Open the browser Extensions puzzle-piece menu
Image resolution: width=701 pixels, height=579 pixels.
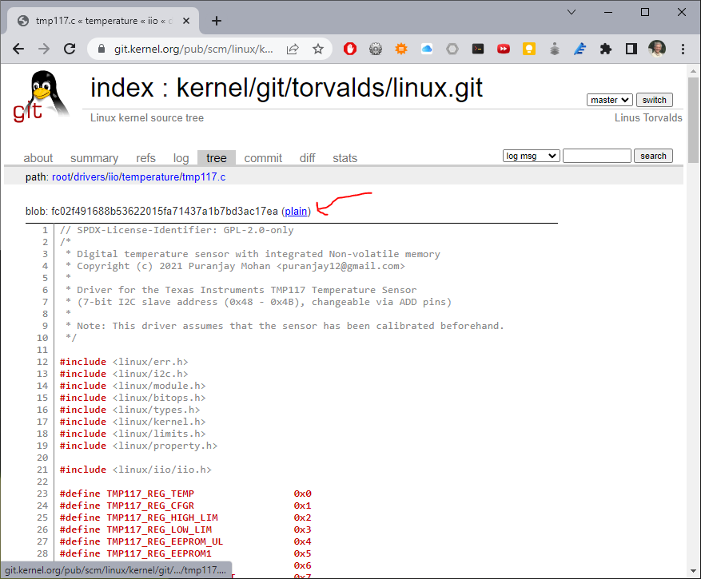point(605,49)
